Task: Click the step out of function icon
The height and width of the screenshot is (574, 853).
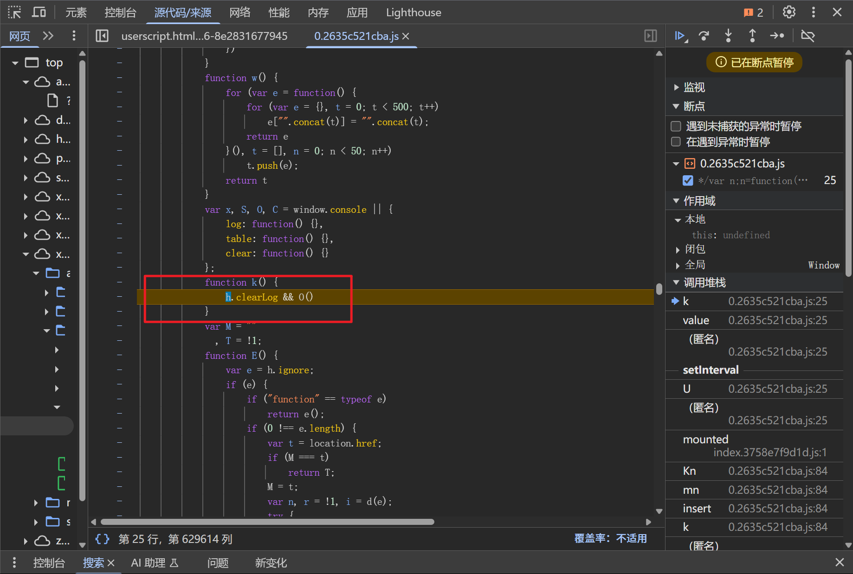Action: pyautogui.click(x=752, y=36)
